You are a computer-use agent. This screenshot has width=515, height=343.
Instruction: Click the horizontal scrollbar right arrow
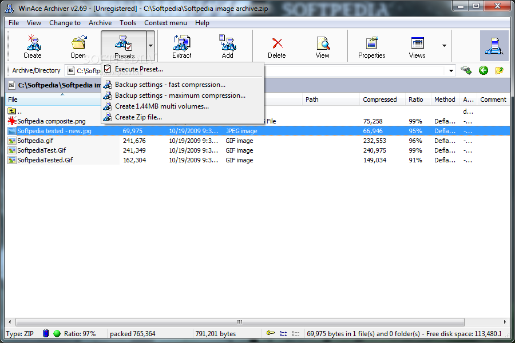click(x=505, y=322)
